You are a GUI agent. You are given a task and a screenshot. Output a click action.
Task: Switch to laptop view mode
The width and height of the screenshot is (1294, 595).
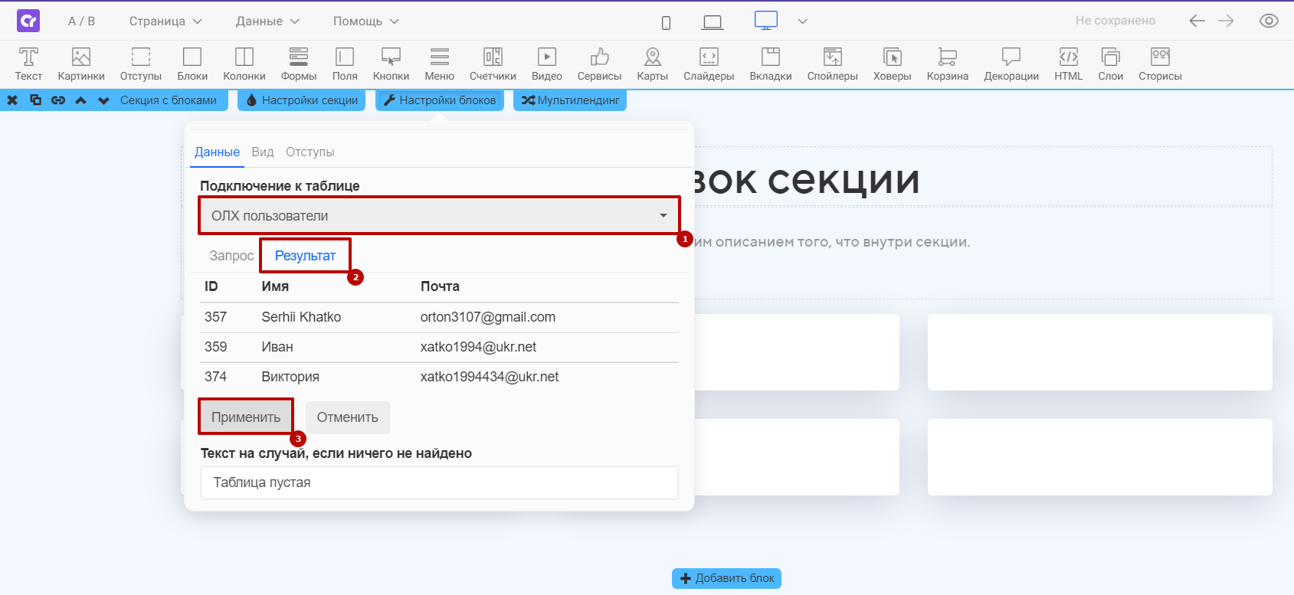click(x=713, y=22)
